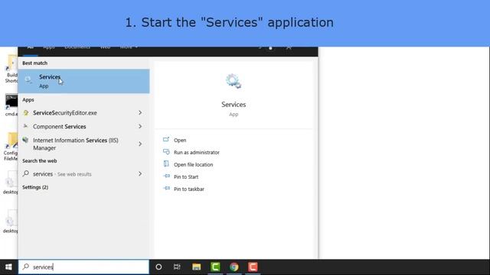490x275 pixels.
Task: Click the taskbar search box containing services
Action: click(83, 267)
